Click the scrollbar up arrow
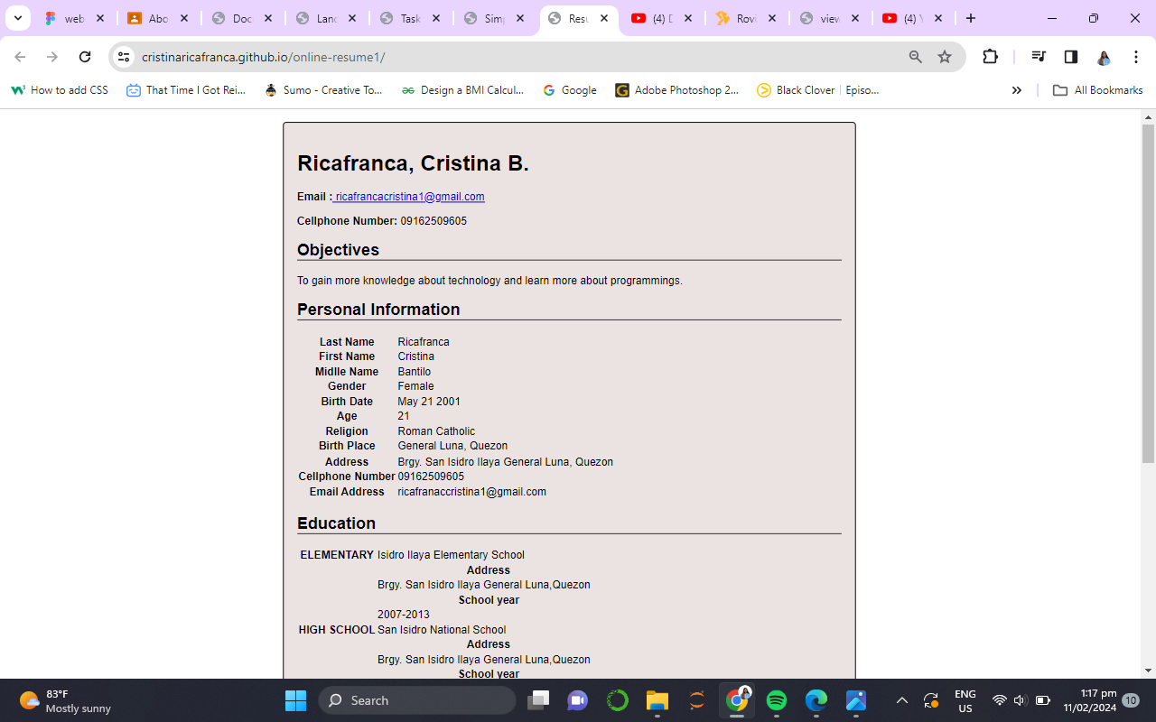Screen dimensions: 1156x722 (x=1149, y=117)
